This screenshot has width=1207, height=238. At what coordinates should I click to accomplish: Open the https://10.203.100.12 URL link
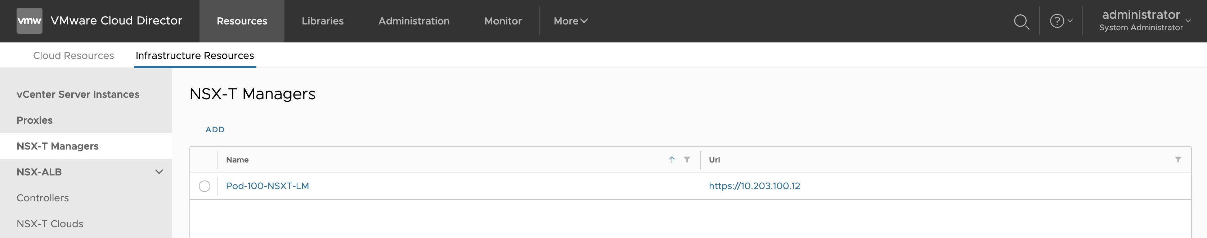(x=754, y=186)
